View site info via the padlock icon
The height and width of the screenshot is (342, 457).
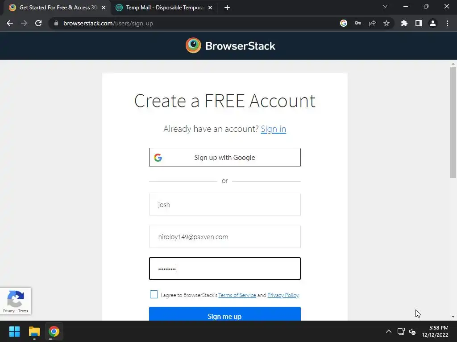(x=56, y=23)
